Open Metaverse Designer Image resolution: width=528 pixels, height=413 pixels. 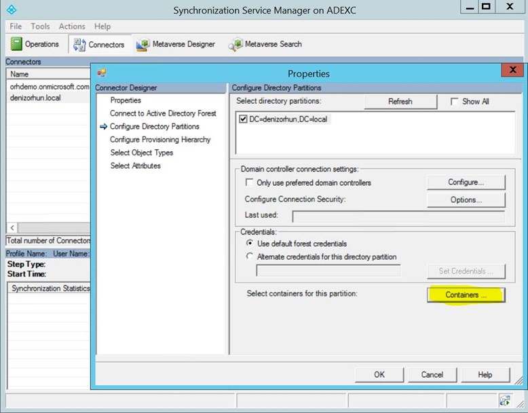coord(176,44)
